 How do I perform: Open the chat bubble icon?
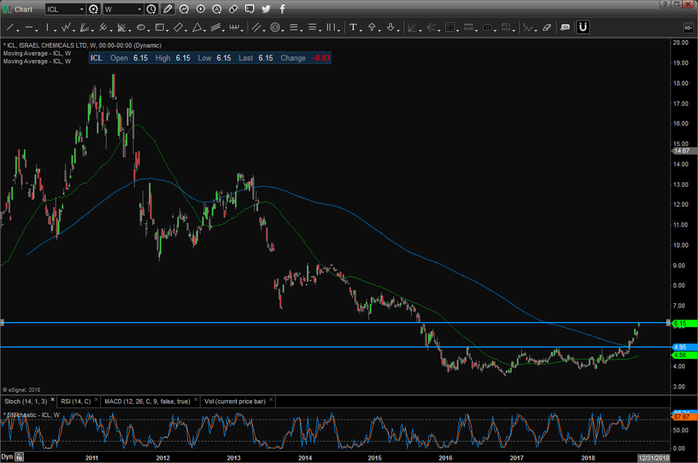(250, 9)
